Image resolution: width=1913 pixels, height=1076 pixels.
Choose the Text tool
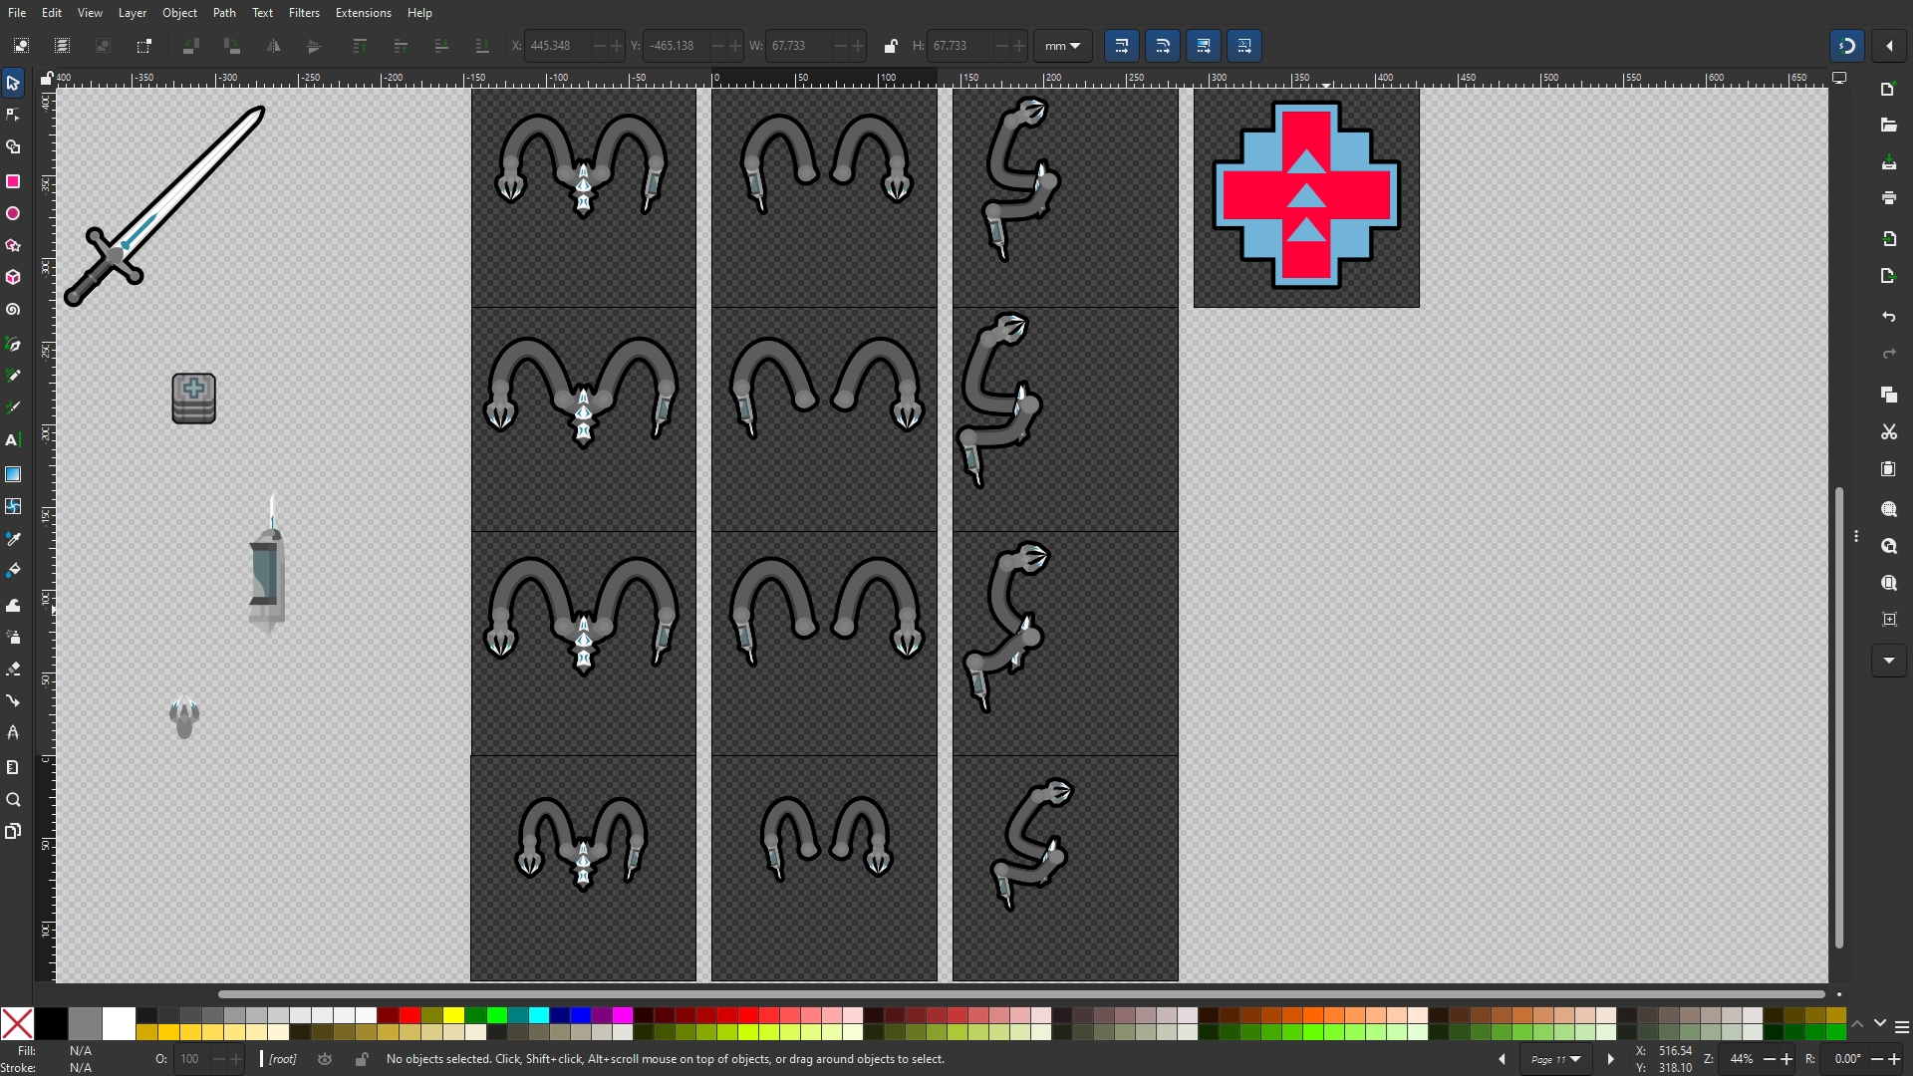[13, 440]
